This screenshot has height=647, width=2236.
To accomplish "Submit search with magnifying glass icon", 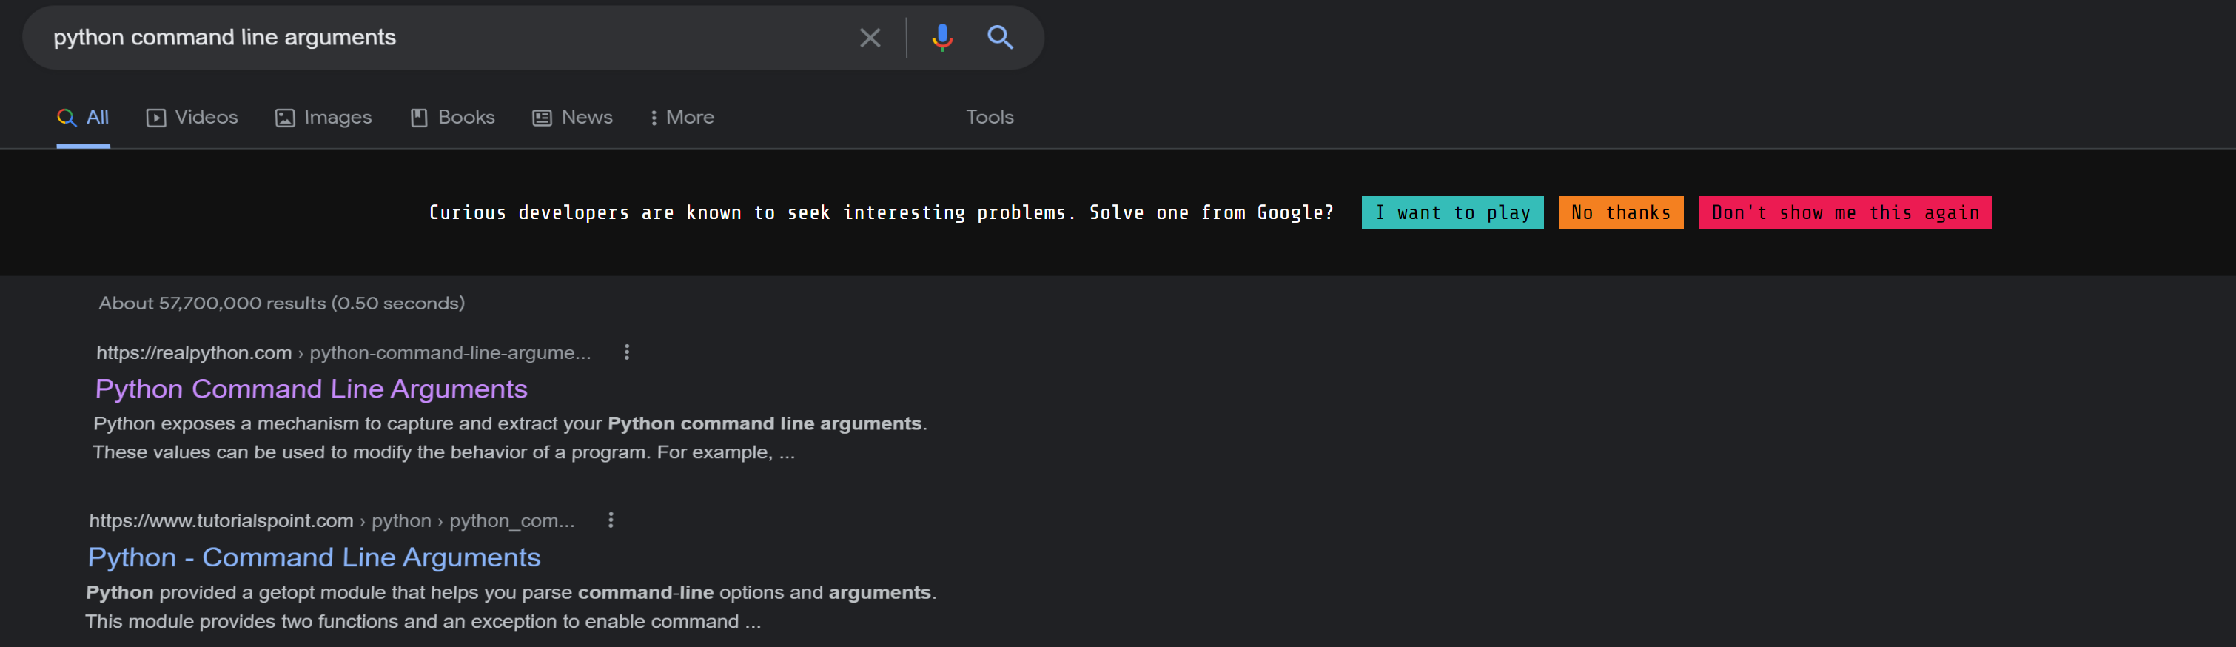I will pyautogui.click(x=1000, y=37).
